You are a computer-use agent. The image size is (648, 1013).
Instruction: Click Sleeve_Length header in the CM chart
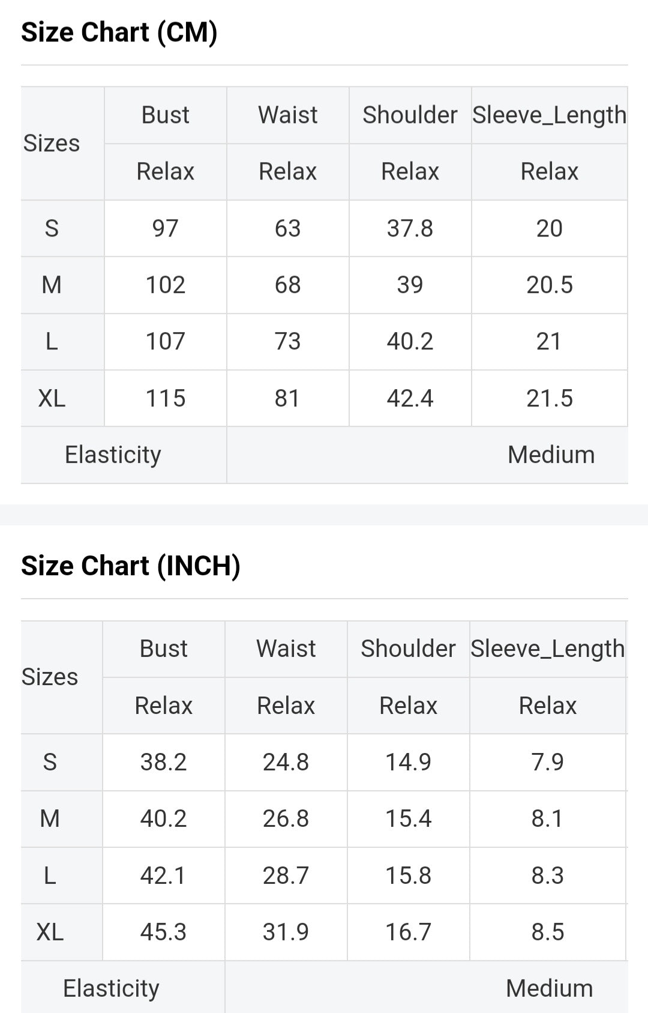click(x=549, y=115)
